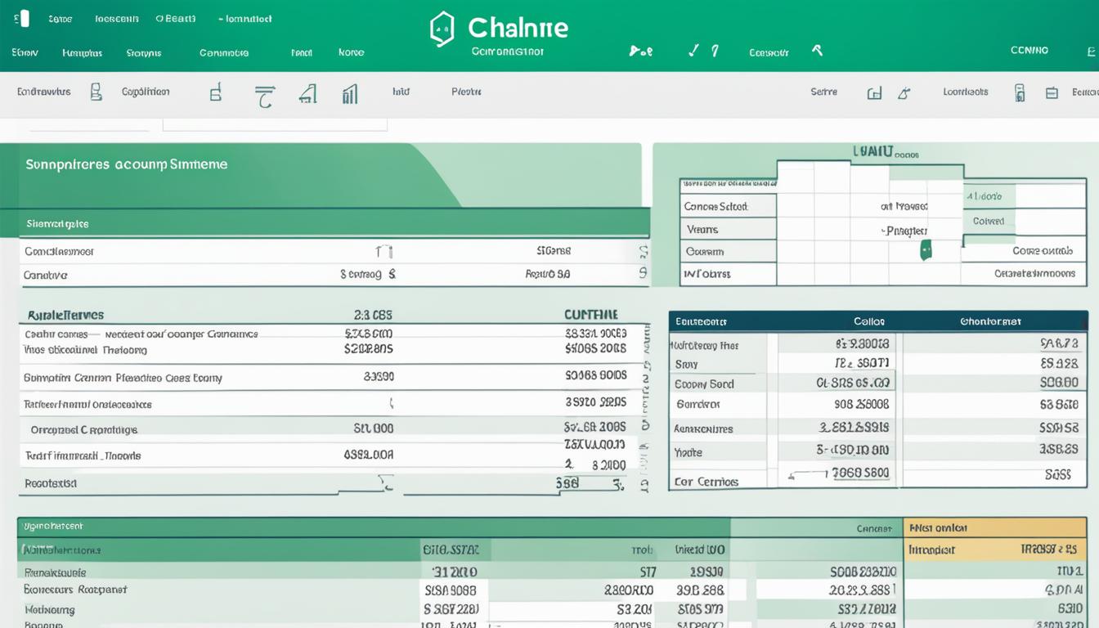Click the CCNNO button at top right

[1029, 50]
